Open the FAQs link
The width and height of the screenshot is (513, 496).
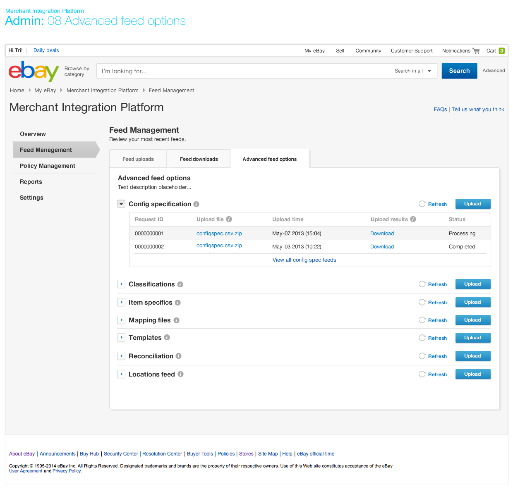click(441, 110)
